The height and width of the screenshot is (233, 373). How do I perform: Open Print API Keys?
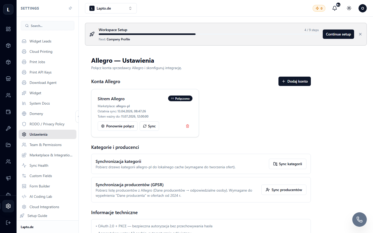coord(47,72)
